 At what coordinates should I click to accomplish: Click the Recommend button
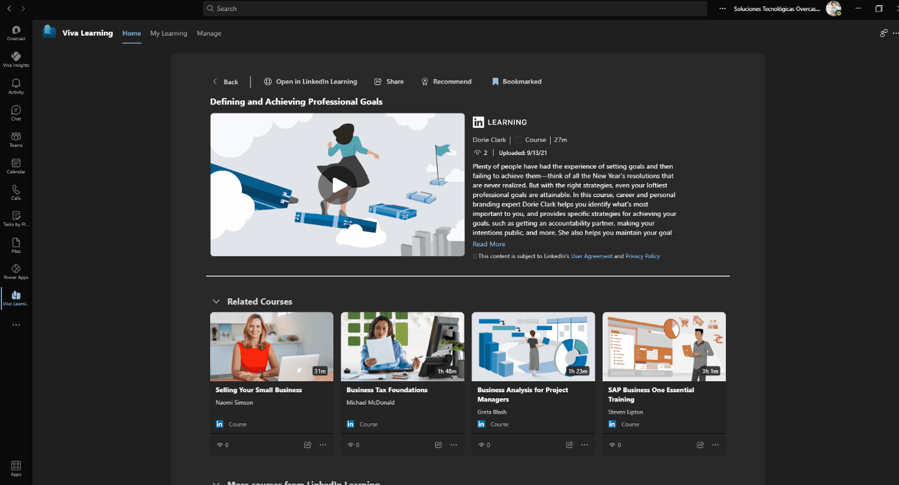pos(446,82)
